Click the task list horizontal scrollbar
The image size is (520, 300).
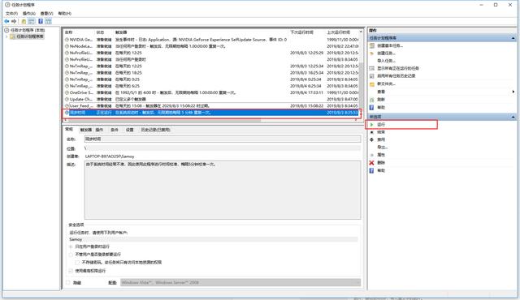click(164, 120)
